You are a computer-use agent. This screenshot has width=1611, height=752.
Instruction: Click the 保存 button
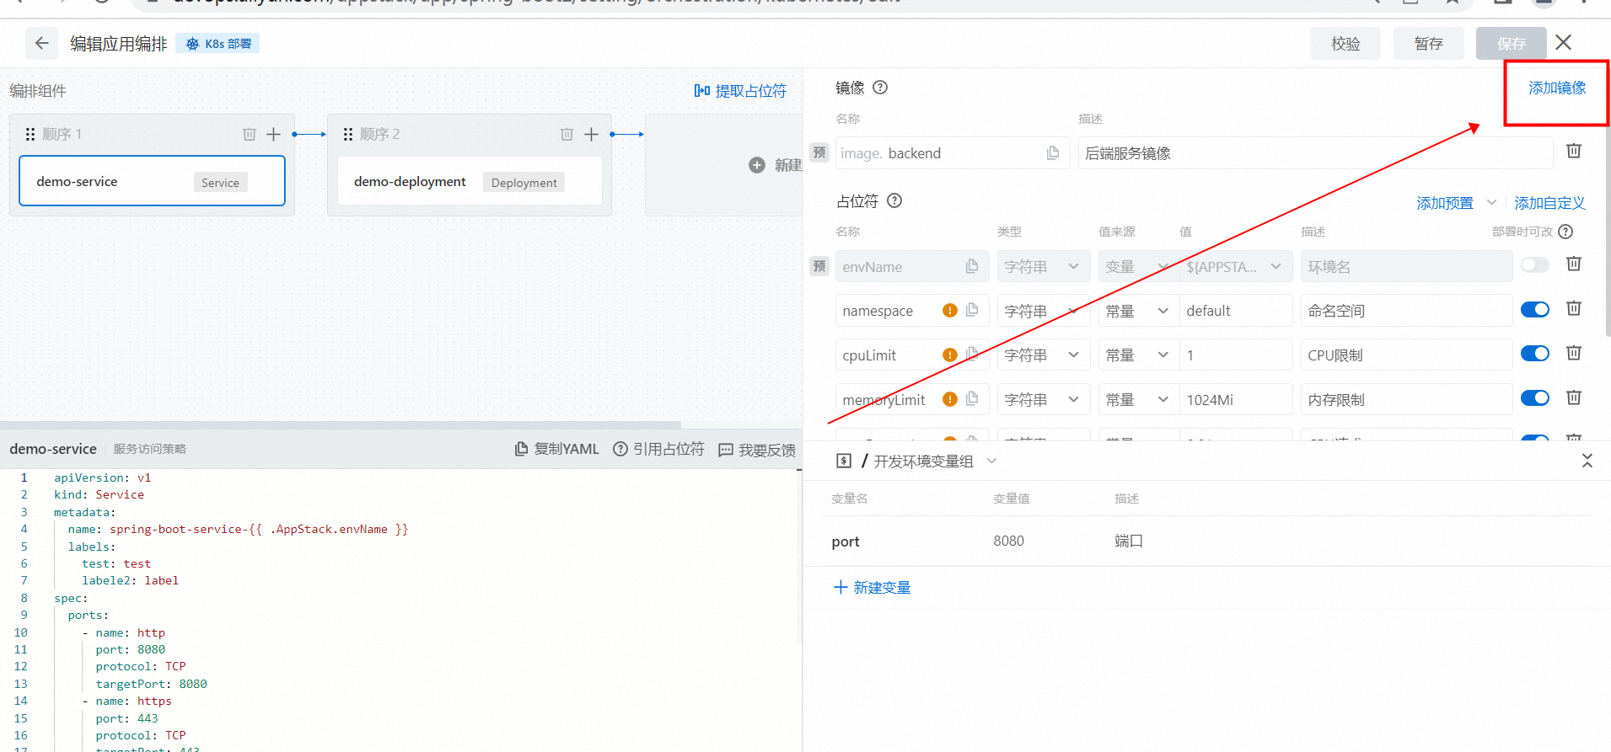coord(1511,44)
